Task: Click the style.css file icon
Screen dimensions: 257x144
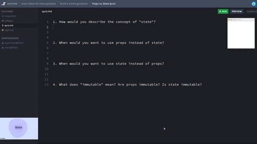Action: [x=3, y=30]
